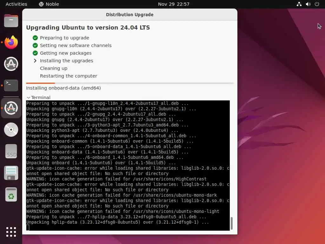This screenshot has width=325, height=244.
Task: Click the upgrade progress bar
Action: tap(130, 83)
